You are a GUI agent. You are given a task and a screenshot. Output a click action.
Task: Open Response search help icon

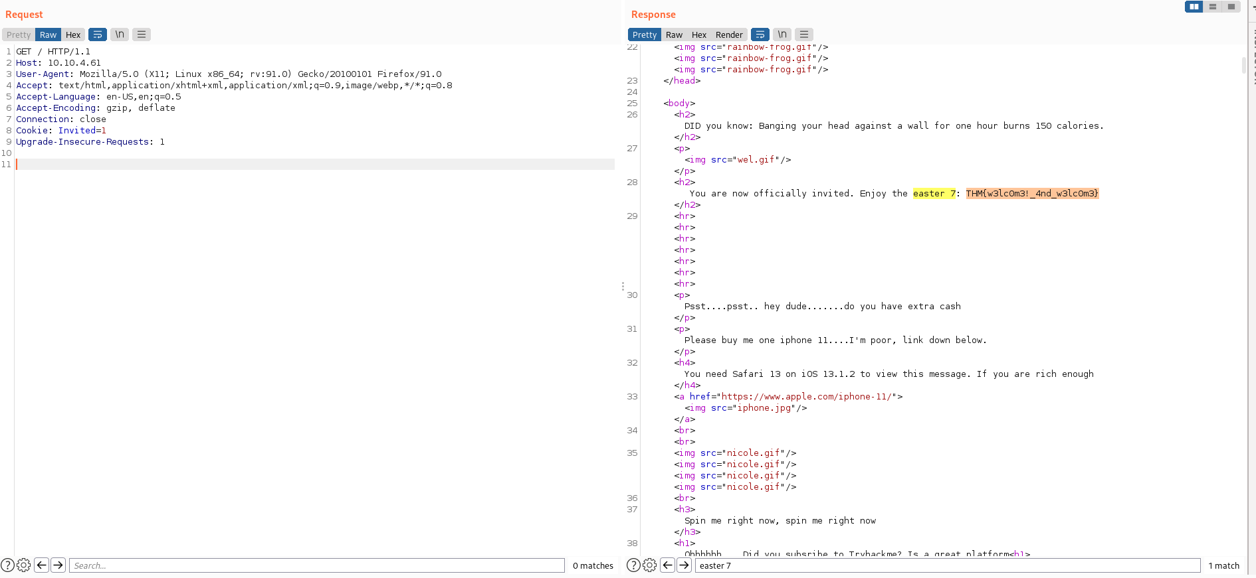(634, 565)
